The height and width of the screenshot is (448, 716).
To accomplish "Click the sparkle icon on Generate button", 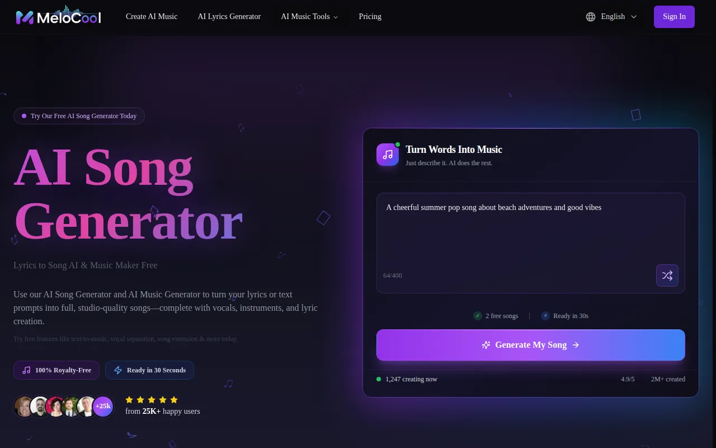I will pos(486,345).
